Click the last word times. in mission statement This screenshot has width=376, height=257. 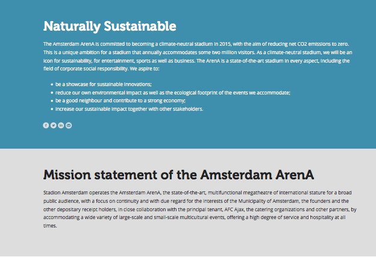[50, 226]
